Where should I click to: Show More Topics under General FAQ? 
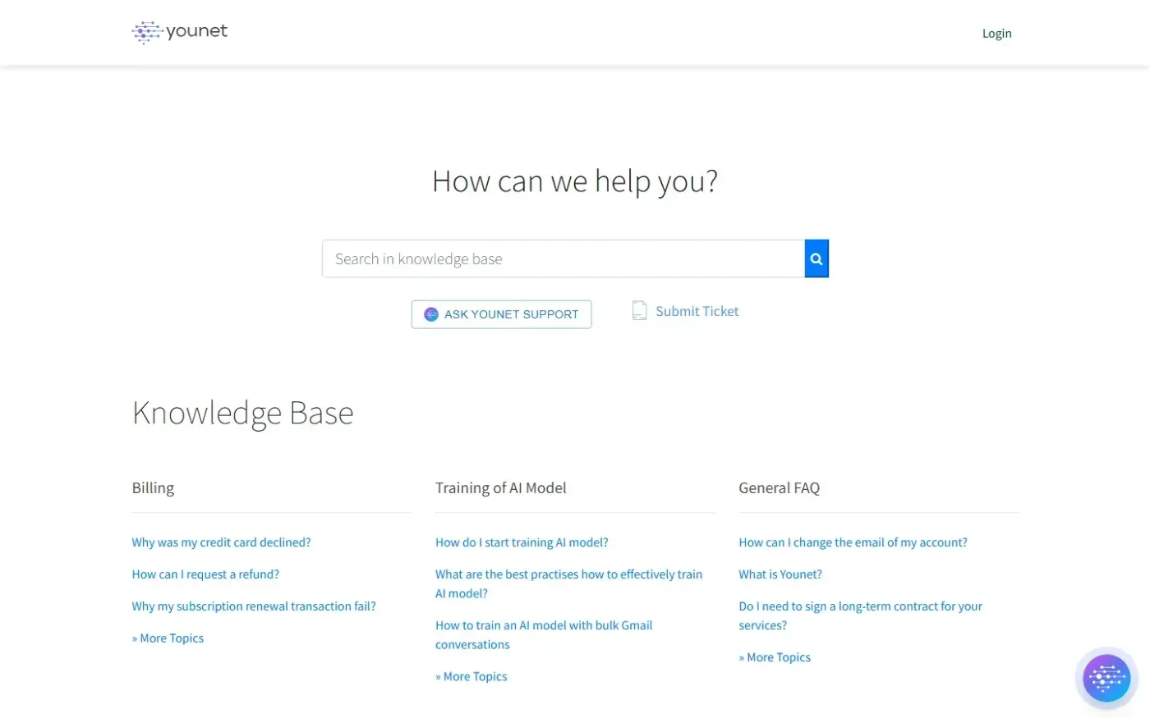pyautogui.click(x=775, y=657)
